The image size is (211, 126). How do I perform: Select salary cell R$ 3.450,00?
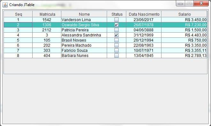point(184,20)
